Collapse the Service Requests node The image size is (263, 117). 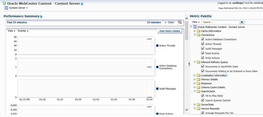pos(195,109)
